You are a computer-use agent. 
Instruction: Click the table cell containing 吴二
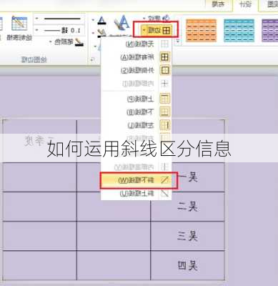tap(188, 207)
